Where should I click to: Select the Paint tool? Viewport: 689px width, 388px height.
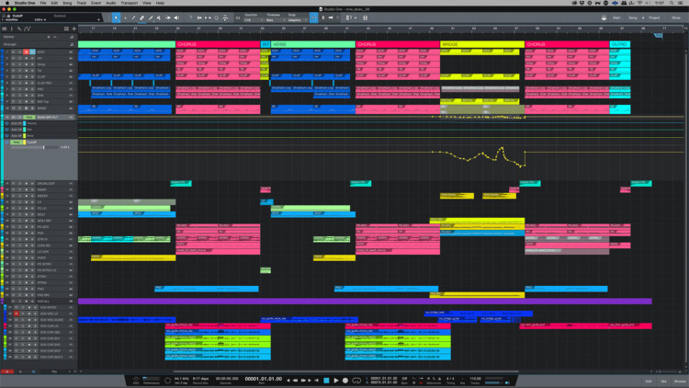(151, 18)
